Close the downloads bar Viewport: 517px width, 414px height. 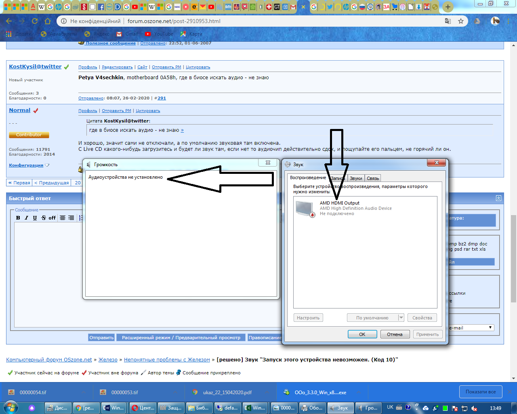(x=510, y=392)
